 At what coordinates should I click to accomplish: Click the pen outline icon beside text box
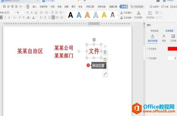105,74
